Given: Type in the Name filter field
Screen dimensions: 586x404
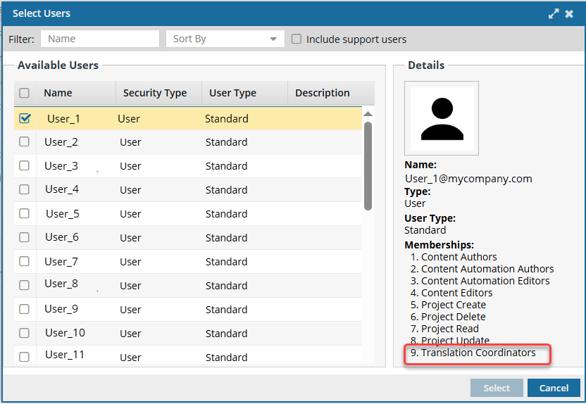Looking at the screenshot, I should tap(100, 39).
